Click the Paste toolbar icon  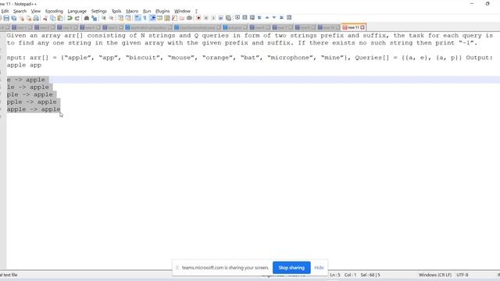(x=60, y=18)
